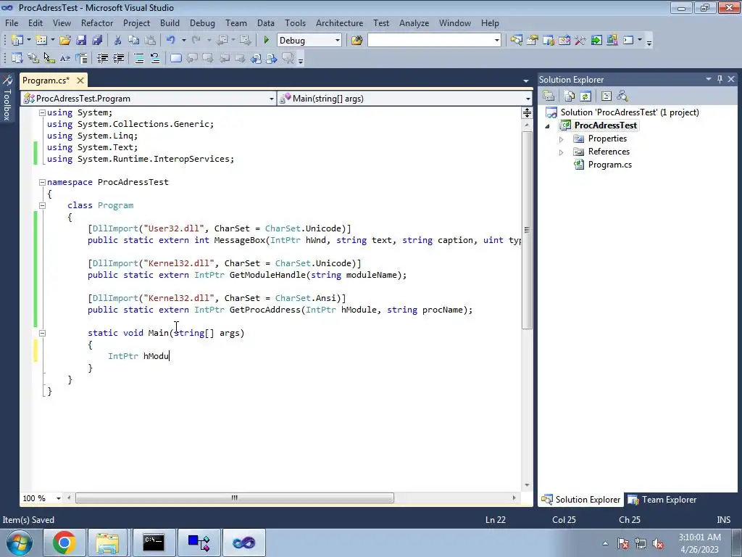Click the New Project toolbar icon
The height and width of the screenshot is (557, 742).
point(17,41)
